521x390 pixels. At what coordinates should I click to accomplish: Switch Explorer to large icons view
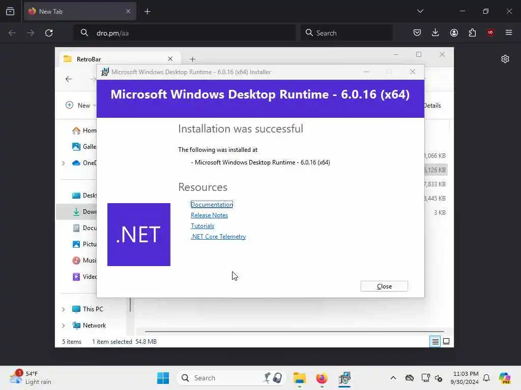coord(446,341)
